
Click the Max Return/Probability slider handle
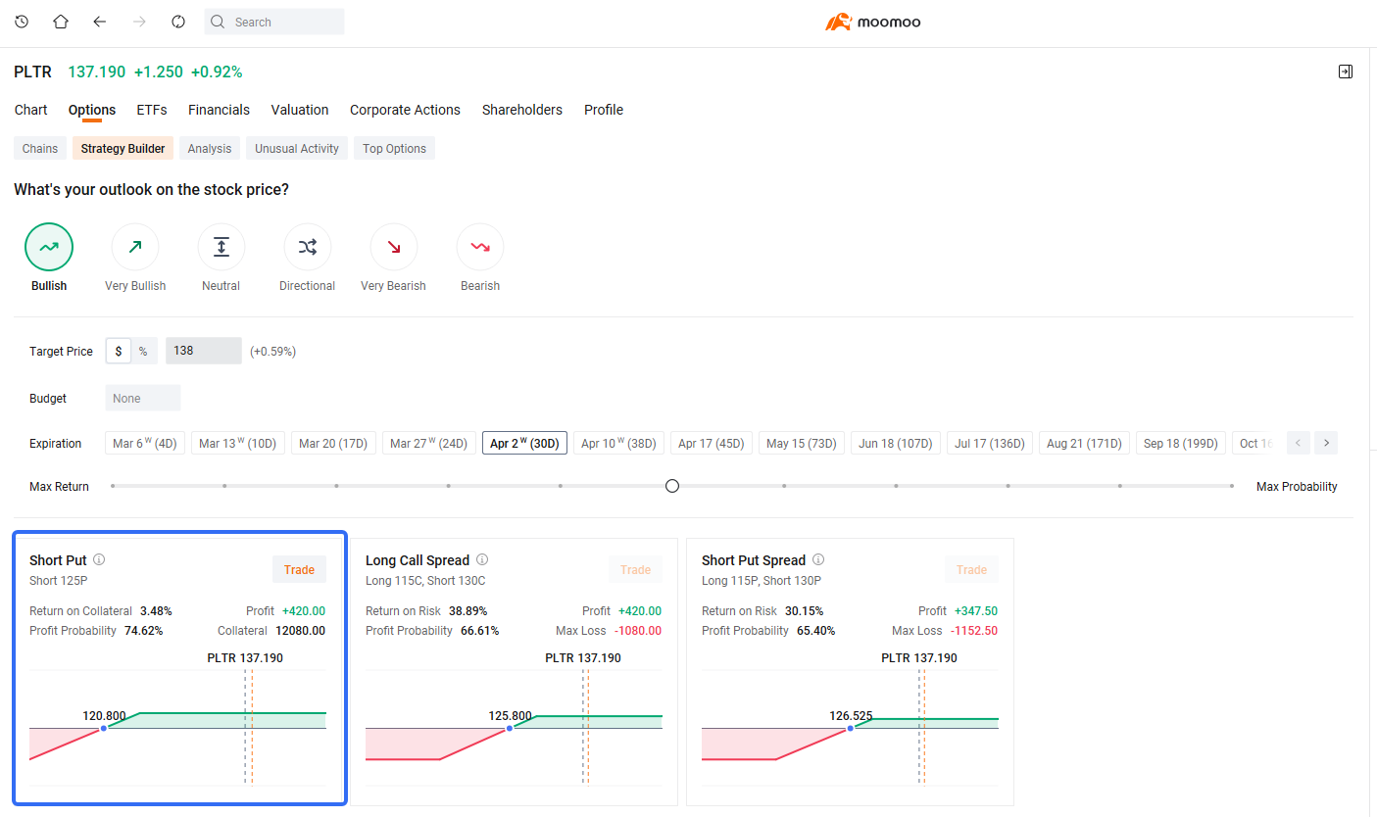point(672,486)
